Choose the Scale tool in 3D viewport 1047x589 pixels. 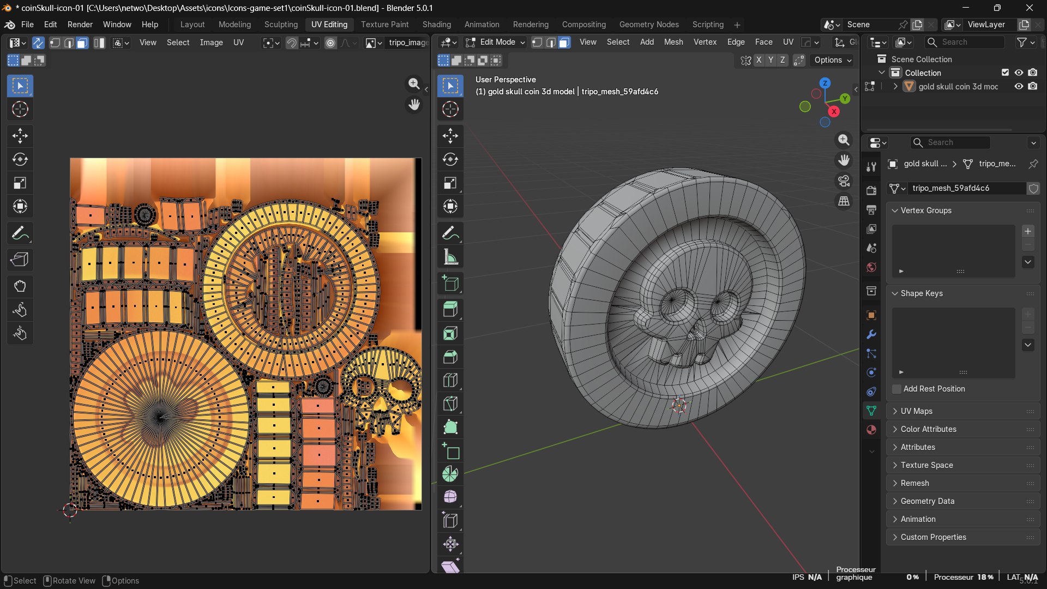coord(450,183)
